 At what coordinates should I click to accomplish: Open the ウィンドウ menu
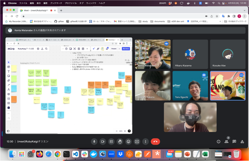[x=91, y=3]
